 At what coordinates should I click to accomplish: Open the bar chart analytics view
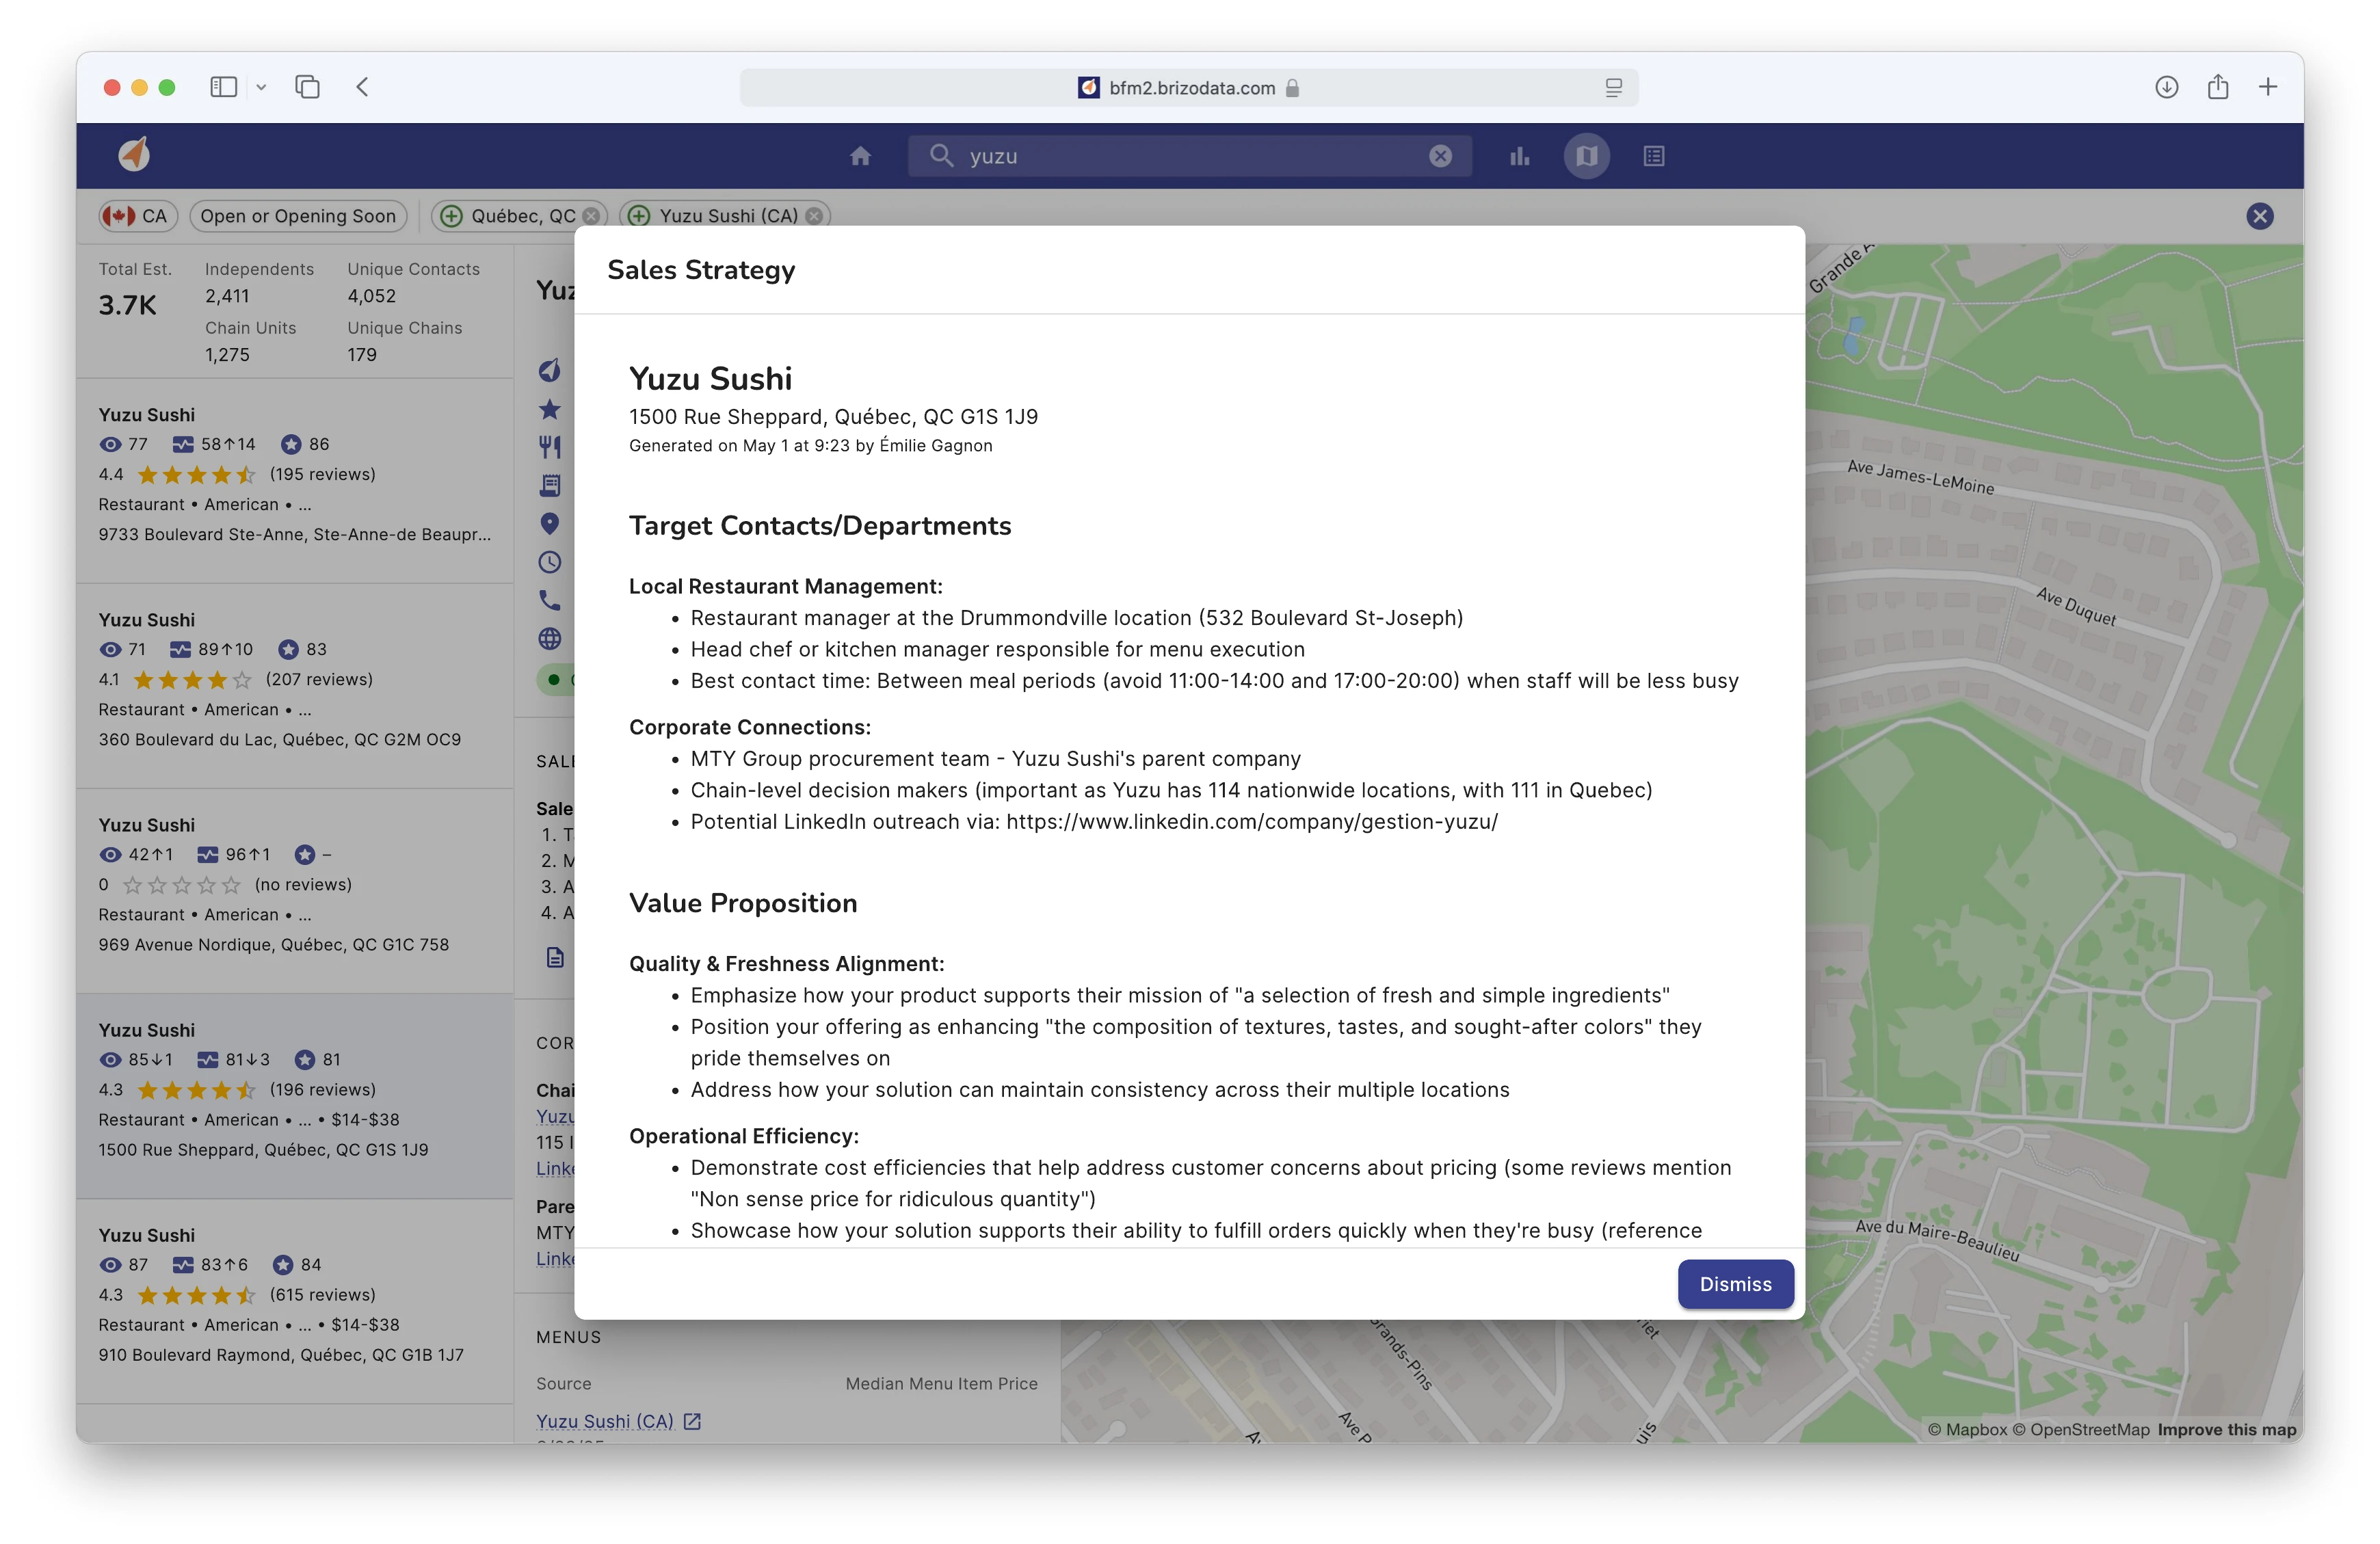[1520, 156]
